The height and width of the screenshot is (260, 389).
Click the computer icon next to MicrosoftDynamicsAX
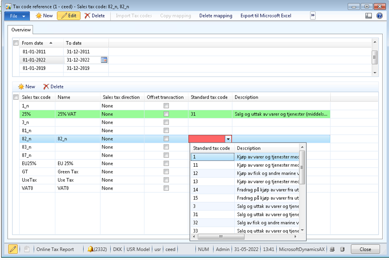click(x=332, y=249)
